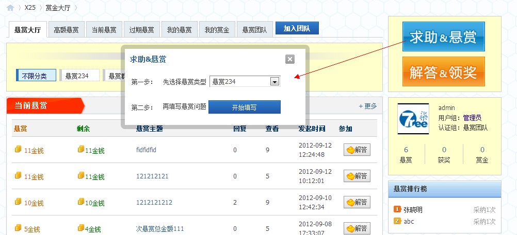Open the 1212121212 bounty topic

(x=154, y=203)
